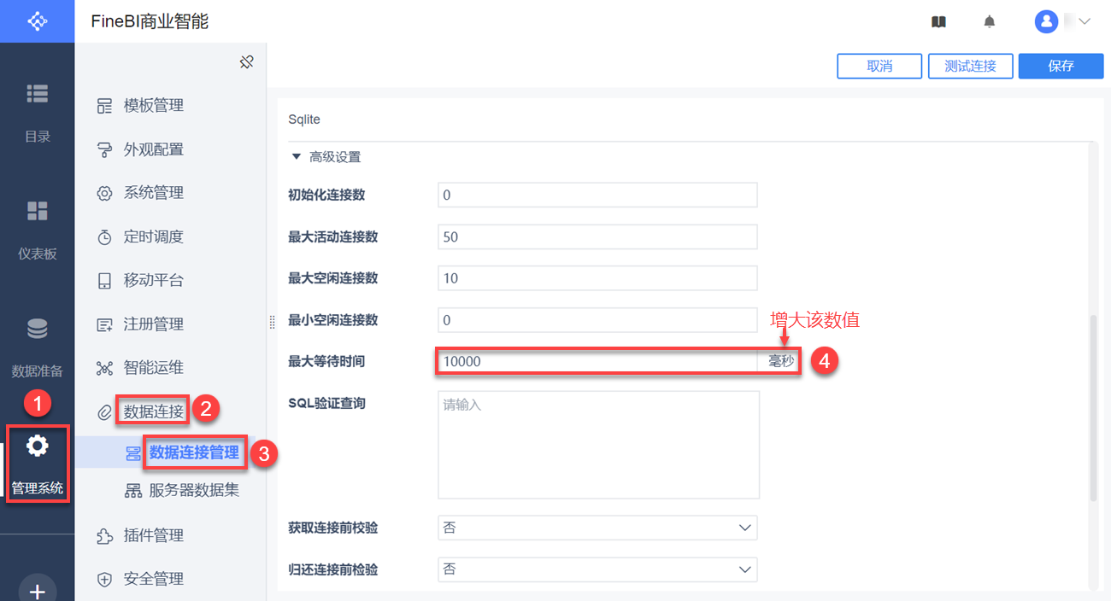Open the 归还连接前检验 dropdown
Image resolution: width=1111 pixels, height=601 pixels.
(x=597, y=569)
